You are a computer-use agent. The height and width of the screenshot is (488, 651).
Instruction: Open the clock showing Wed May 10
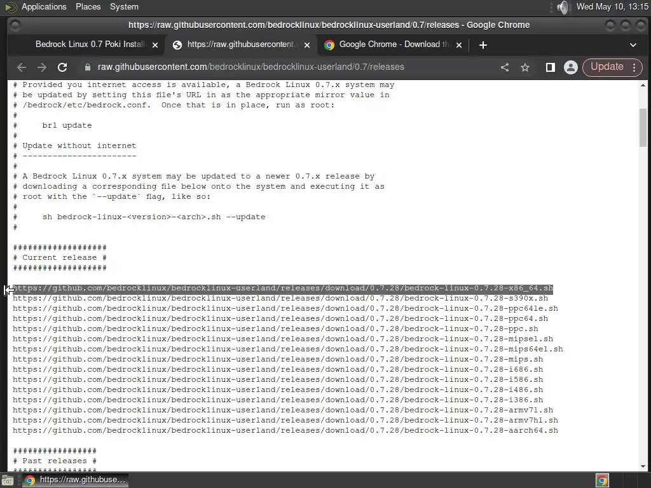click(612, 6)
